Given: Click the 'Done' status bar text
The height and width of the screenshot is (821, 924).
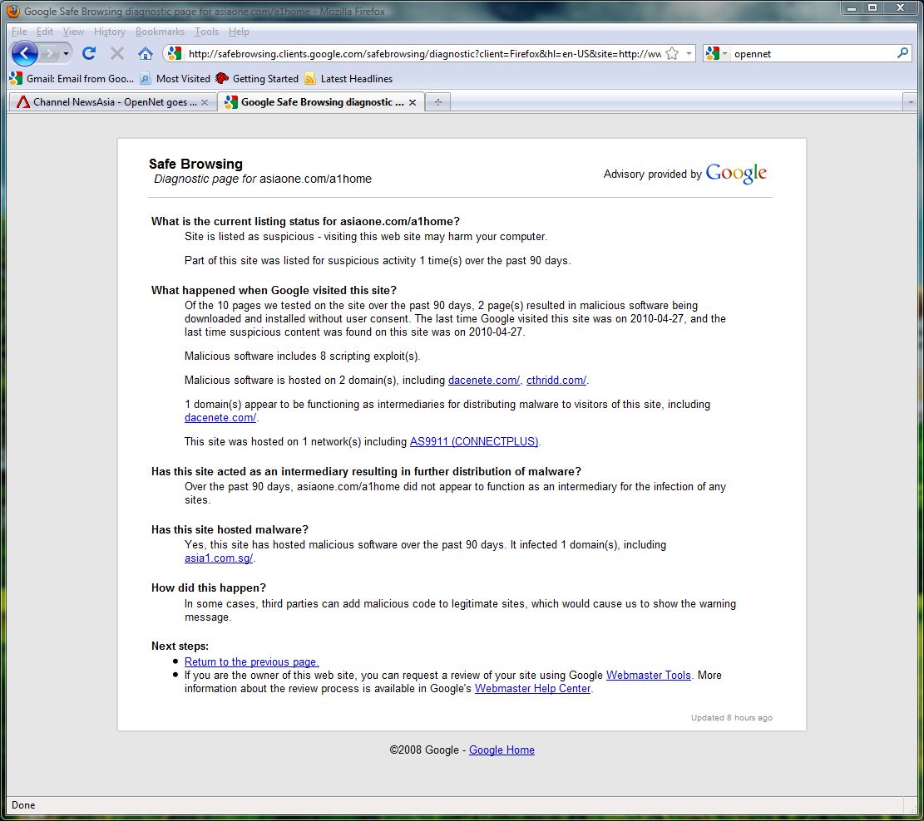Looking at the screenshot, I should tap(23, 805).
